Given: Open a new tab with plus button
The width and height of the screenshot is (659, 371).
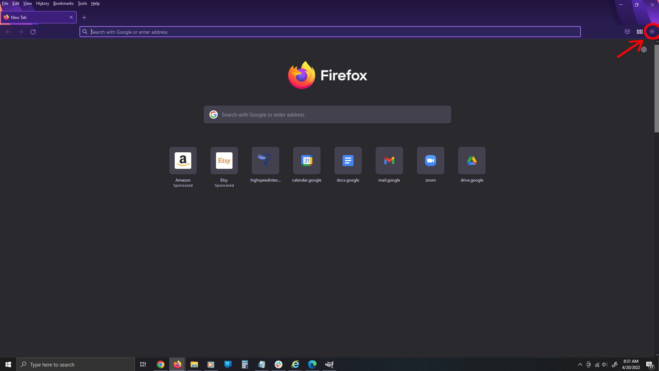Looking at the screenshot, I should [84, 18].
